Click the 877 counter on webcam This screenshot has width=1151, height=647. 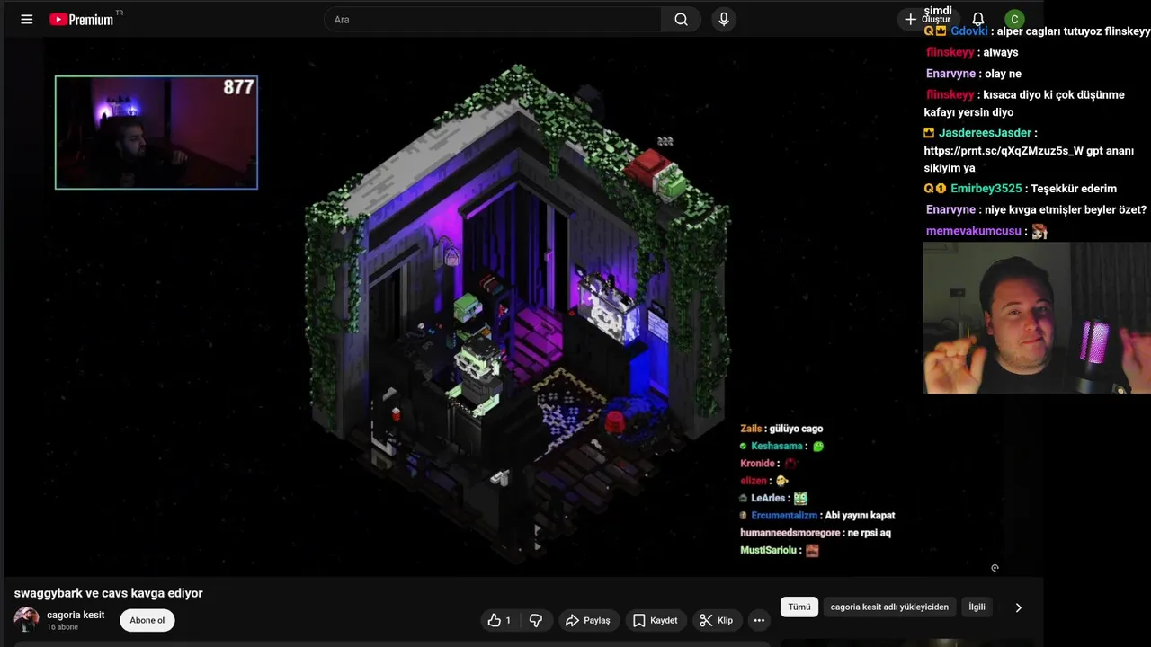[x=238, y=87]
